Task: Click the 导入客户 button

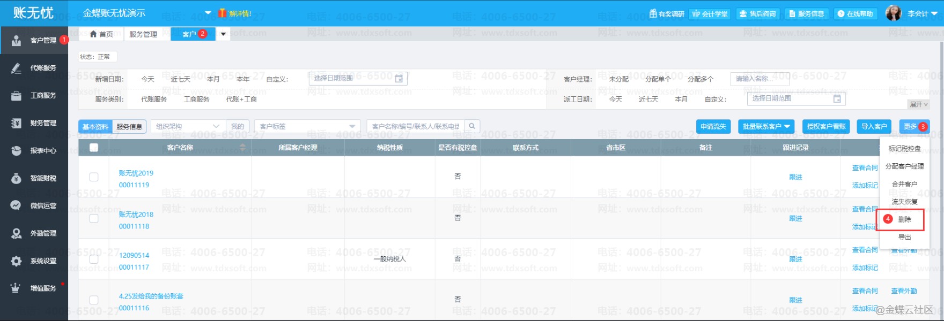Action: coord(874,126)
